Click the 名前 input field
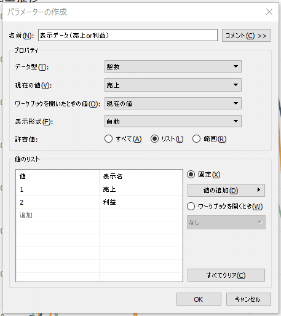The width and height of the screenshot is (281, 316). [x=128, y=35]
